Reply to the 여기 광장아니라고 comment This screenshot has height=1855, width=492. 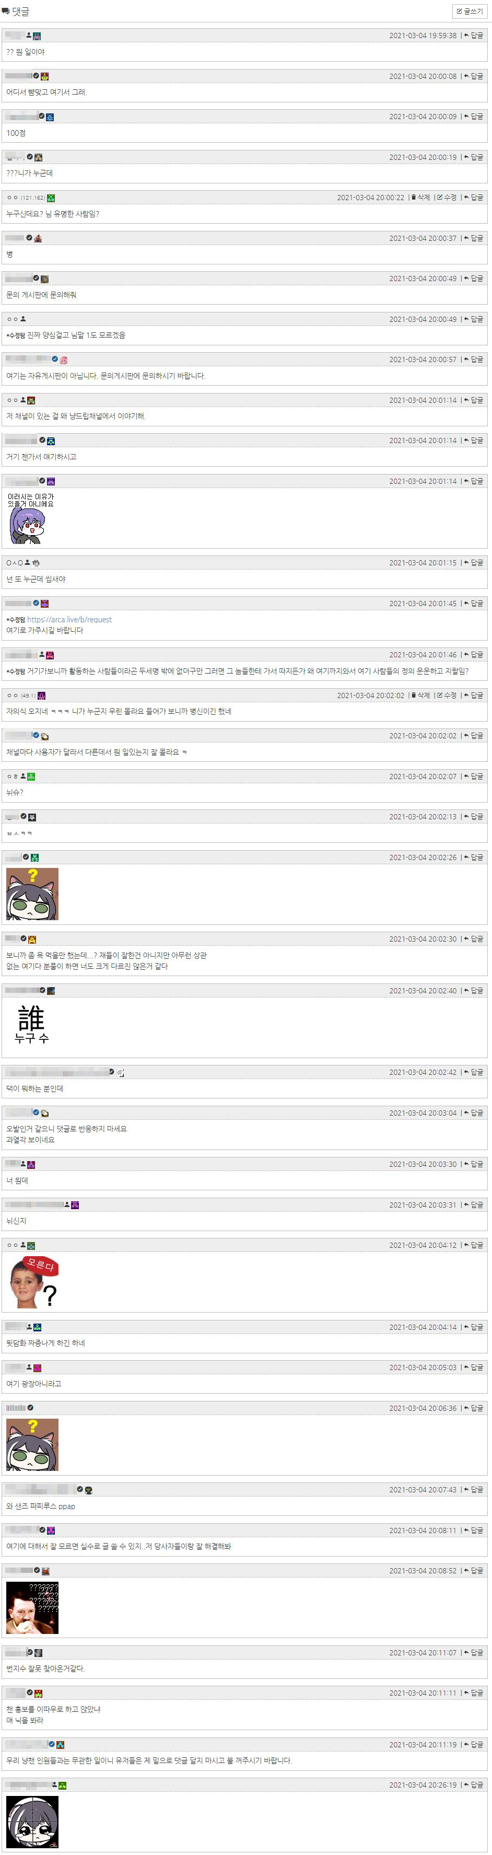[473, 1367]
